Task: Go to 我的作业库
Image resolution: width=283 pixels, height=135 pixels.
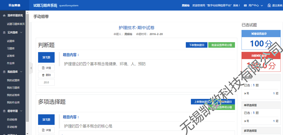Action: (13, 103)
